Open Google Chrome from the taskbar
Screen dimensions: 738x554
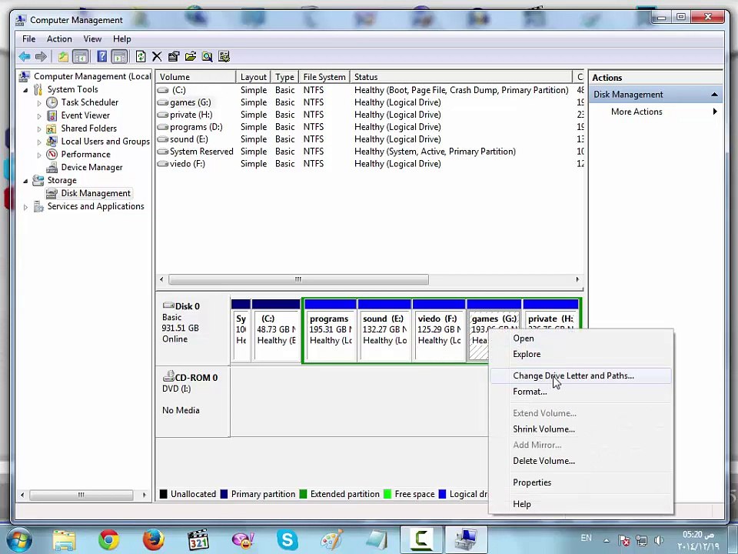click(x=108, y=540)
